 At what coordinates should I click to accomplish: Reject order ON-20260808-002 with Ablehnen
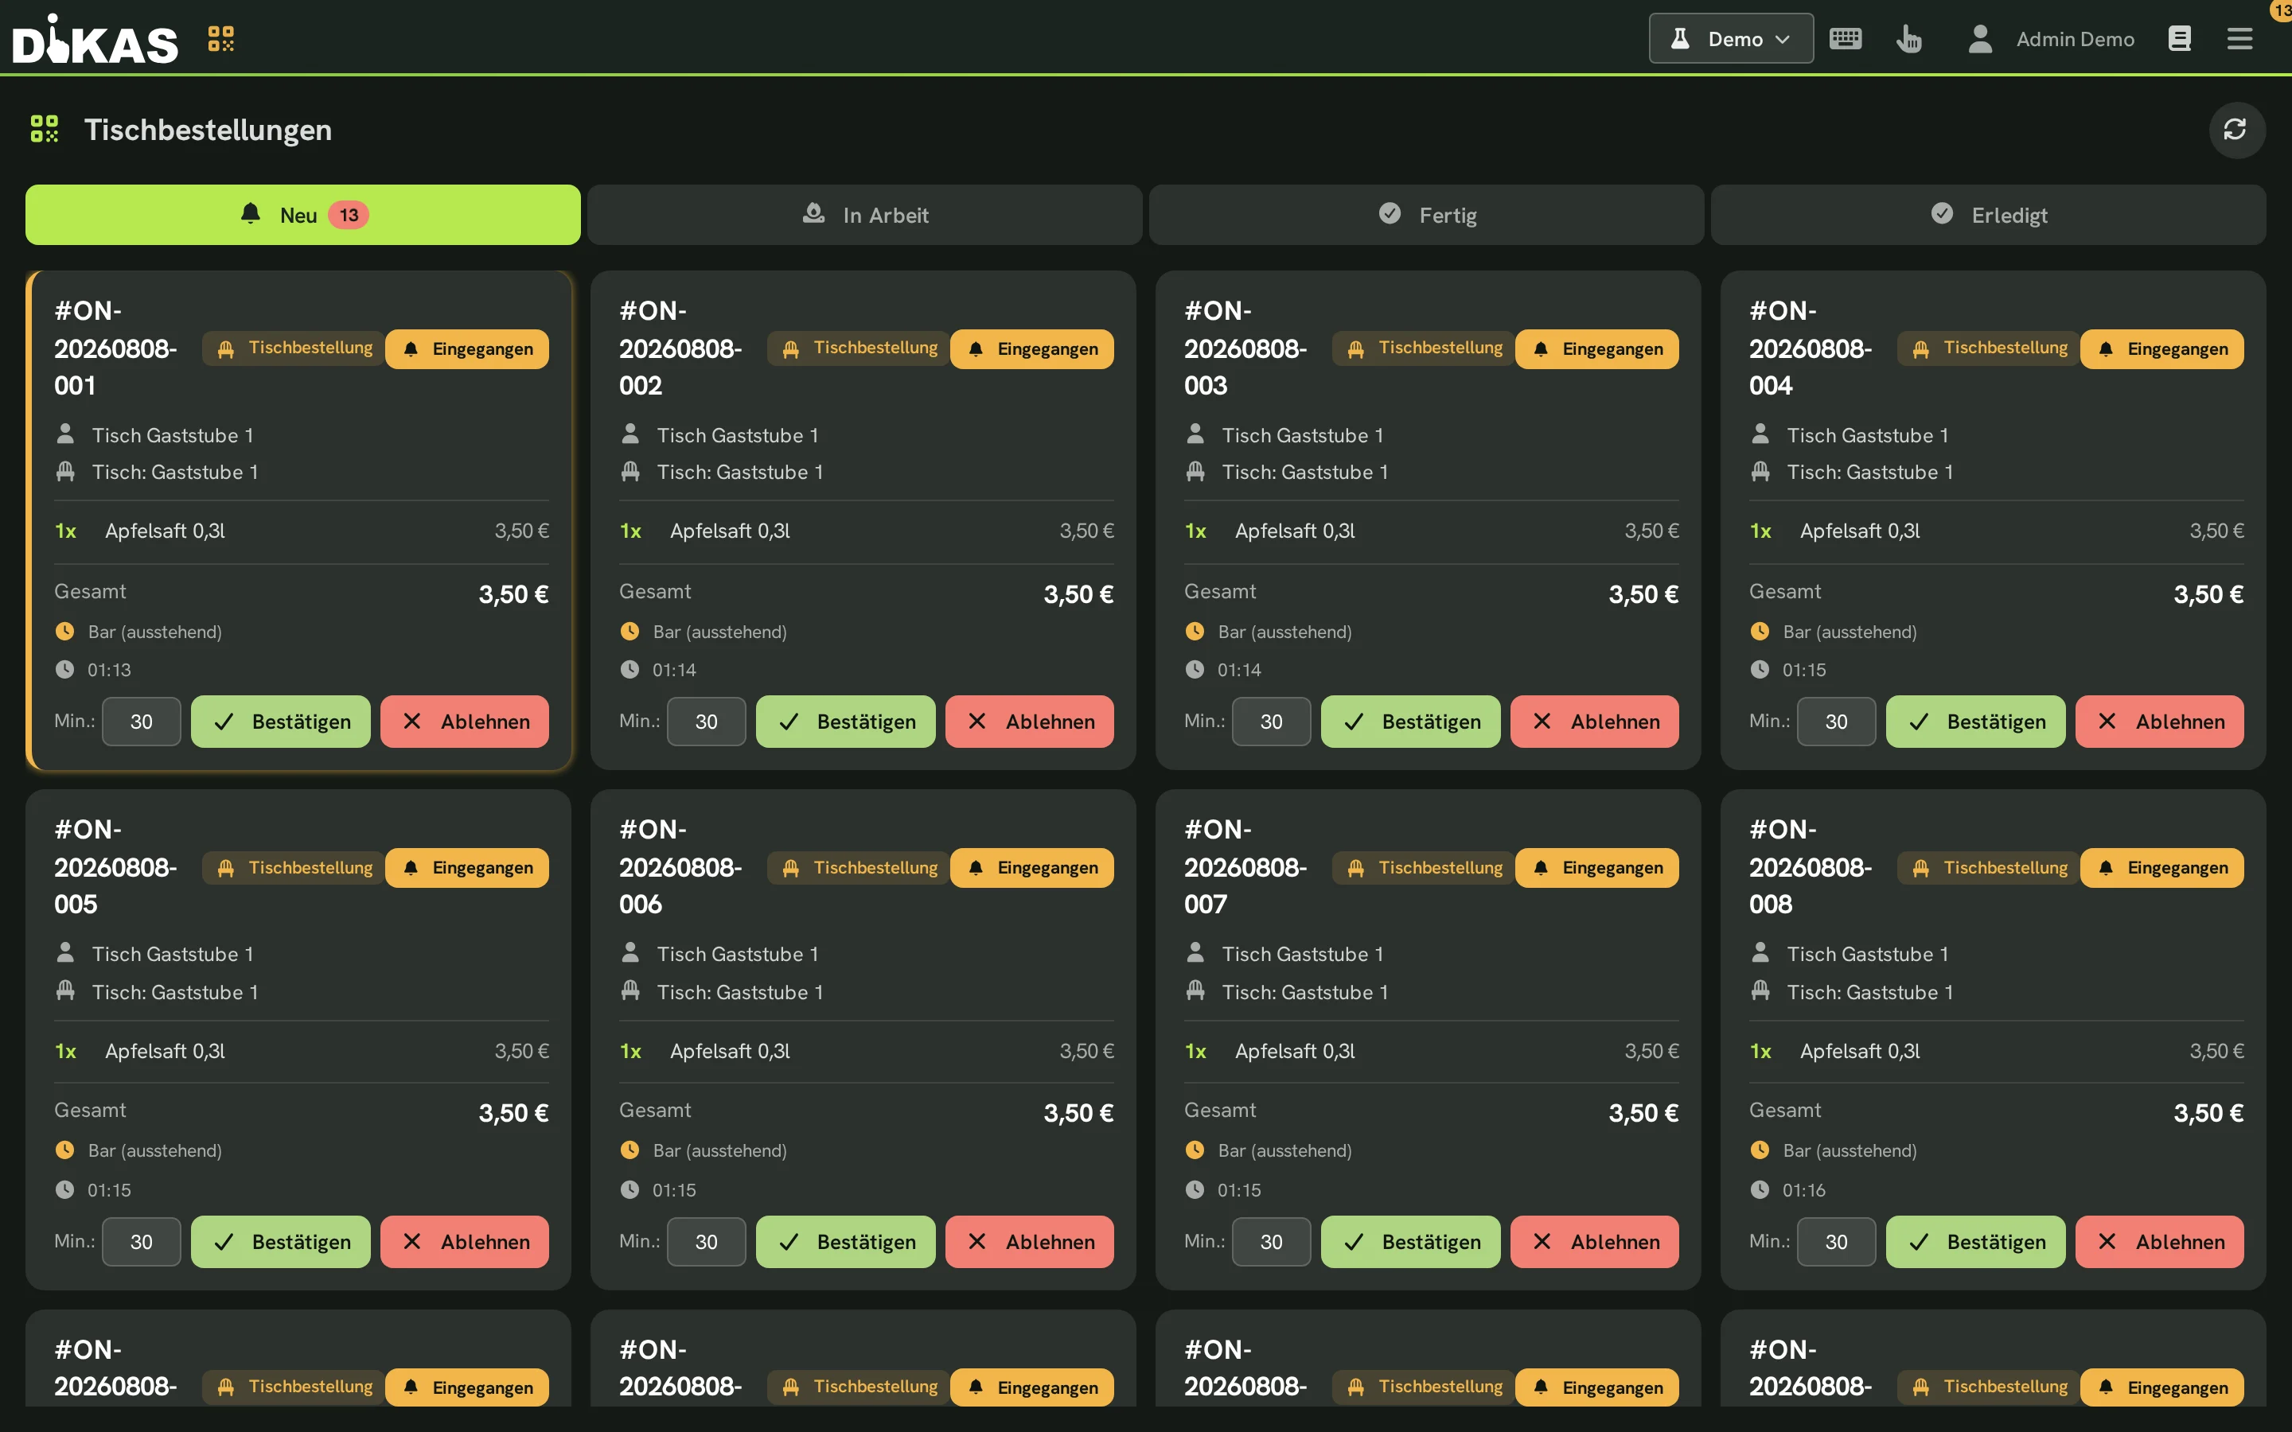[1030, 722]
